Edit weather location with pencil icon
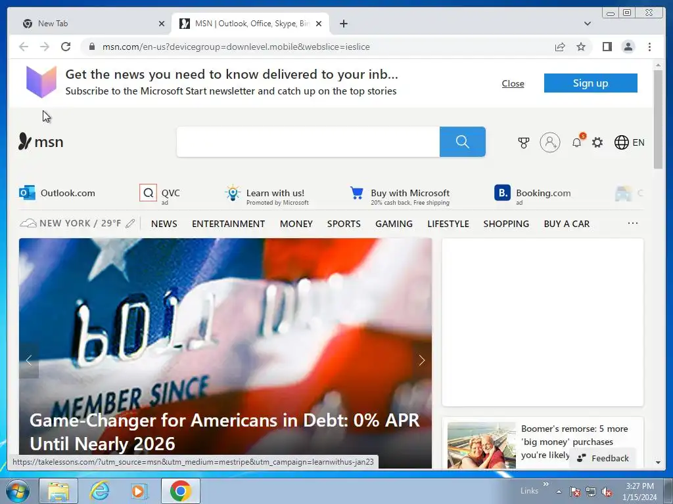 (131, 223)
